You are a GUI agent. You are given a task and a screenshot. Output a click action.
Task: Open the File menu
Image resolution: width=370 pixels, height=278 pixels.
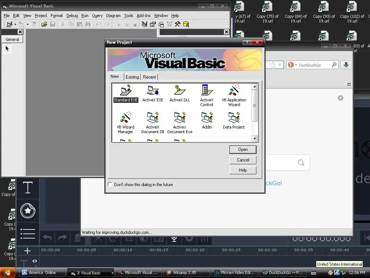[x=7, y=16]
